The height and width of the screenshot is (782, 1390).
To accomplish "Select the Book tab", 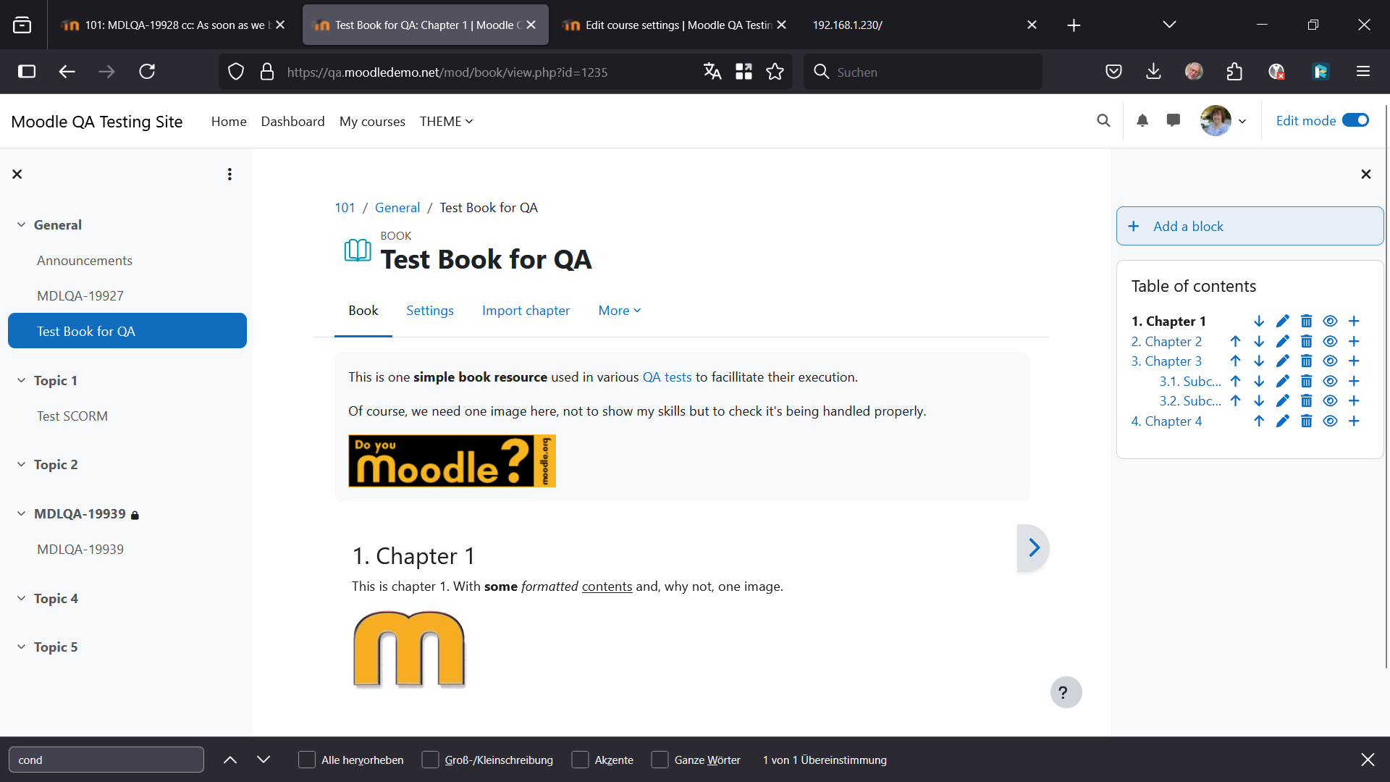I will (363, 310).
